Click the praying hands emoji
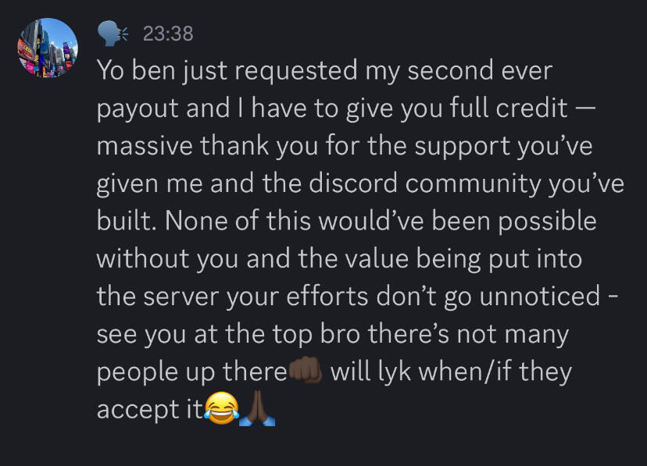647x466 pixels. pyautogui.click(x=257, y=408)
